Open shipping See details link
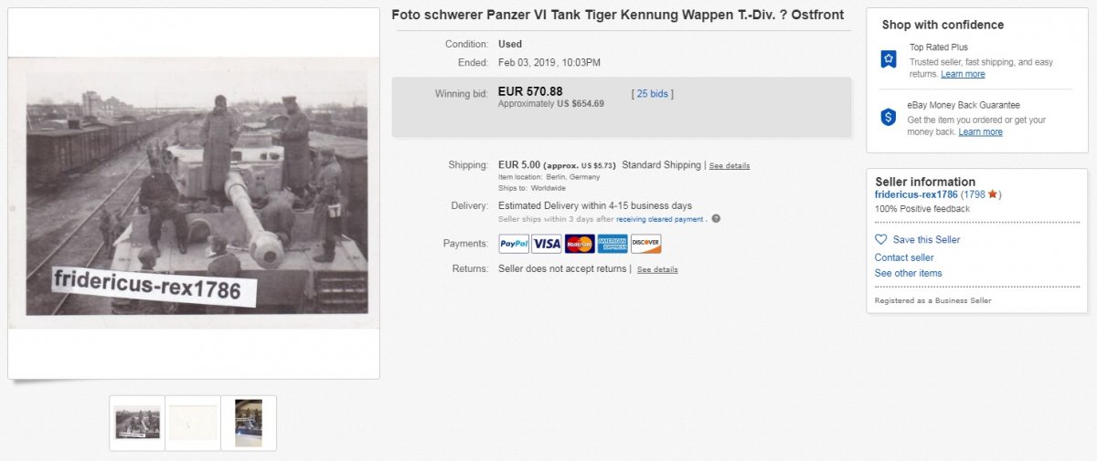The image size is (1097, 461). point(730,166)
